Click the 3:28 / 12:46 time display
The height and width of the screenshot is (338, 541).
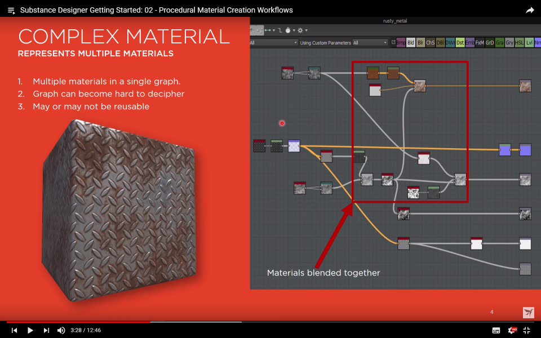tap(86, 330)
